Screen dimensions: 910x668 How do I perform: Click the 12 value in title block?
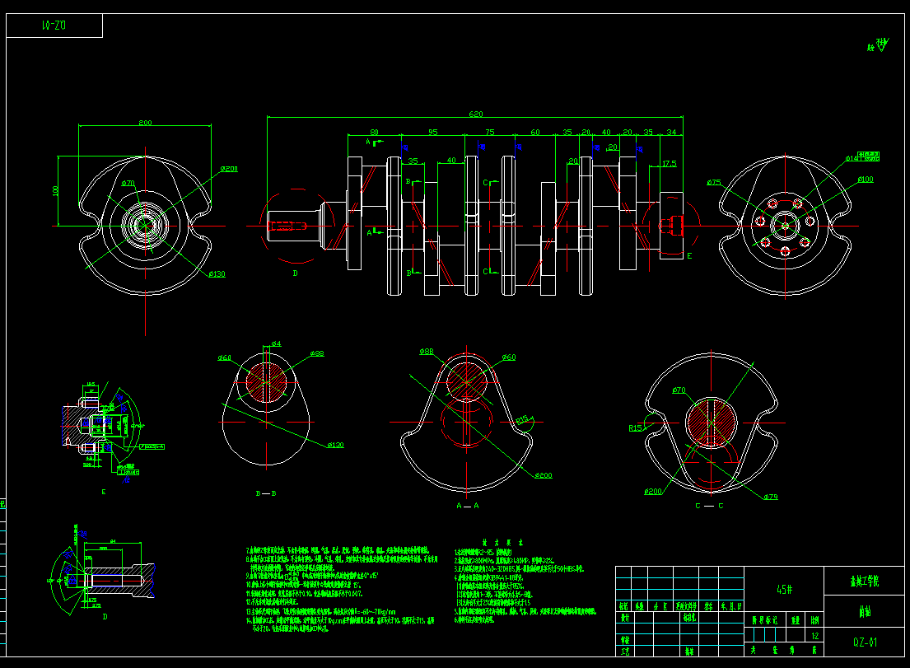pos(814,636)
